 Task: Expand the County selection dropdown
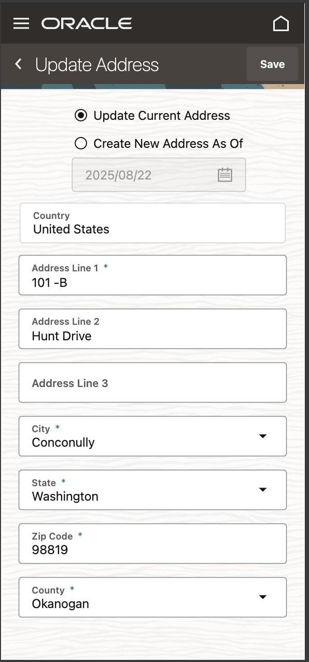click(x=263, y=597)
